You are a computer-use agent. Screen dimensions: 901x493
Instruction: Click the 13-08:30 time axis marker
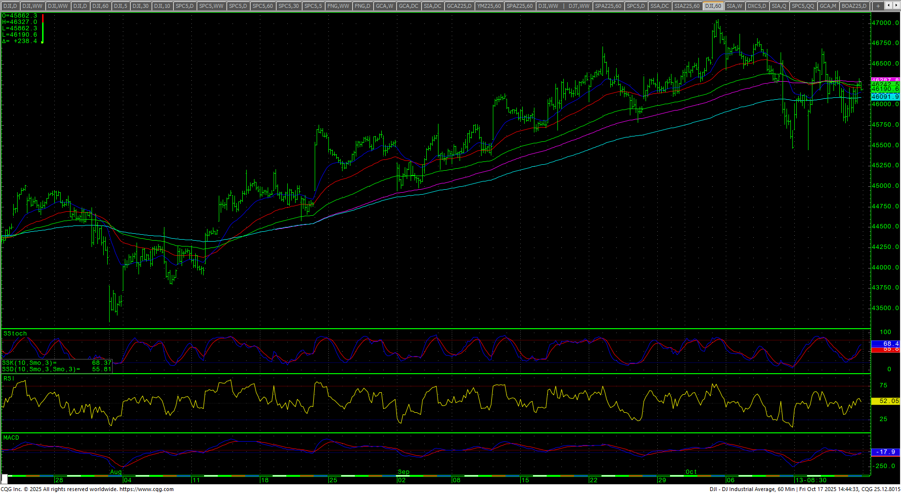pyautogui.click(x=810, y=480)
